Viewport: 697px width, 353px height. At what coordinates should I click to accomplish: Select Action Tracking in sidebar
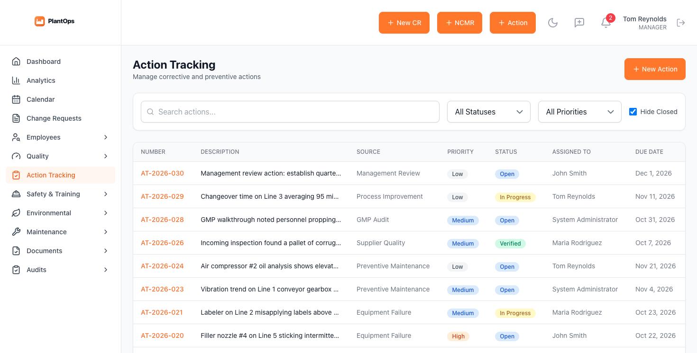pyautogui.click(x=61, y=175)
